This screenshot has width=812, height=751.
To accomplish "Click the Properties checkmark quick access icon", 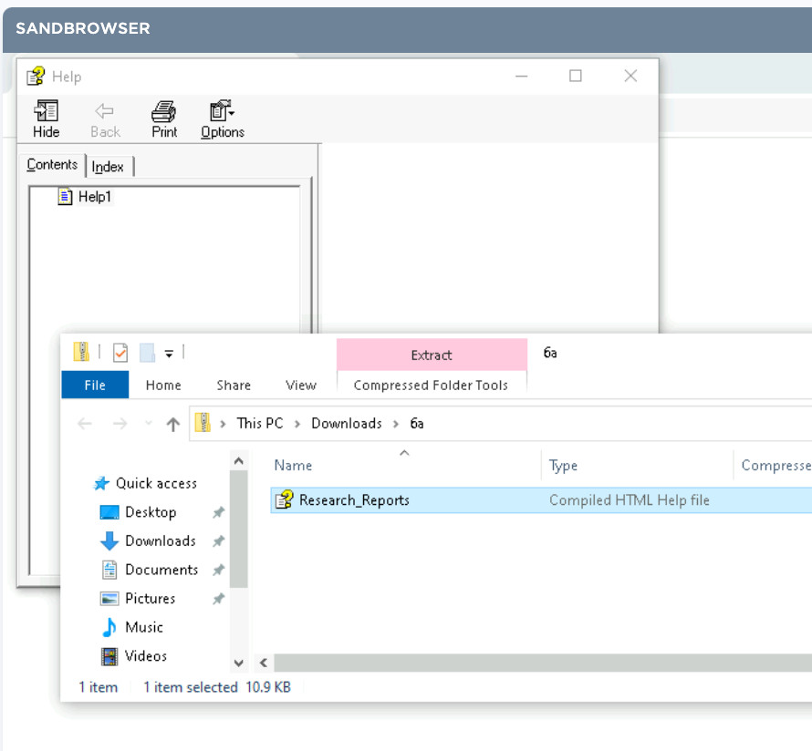I will (x=120, y=353).
